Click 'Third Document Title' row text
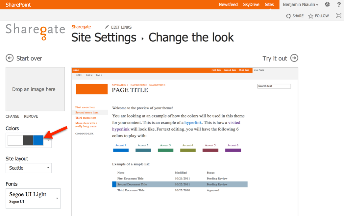 coord(131,190)
